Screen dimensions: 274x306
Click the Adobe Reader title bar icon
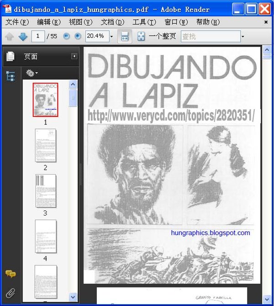click(7, 9)
